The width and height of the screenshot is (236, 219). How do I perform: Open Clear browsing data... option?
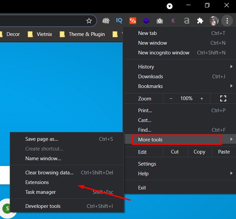[x=67, y=173]
